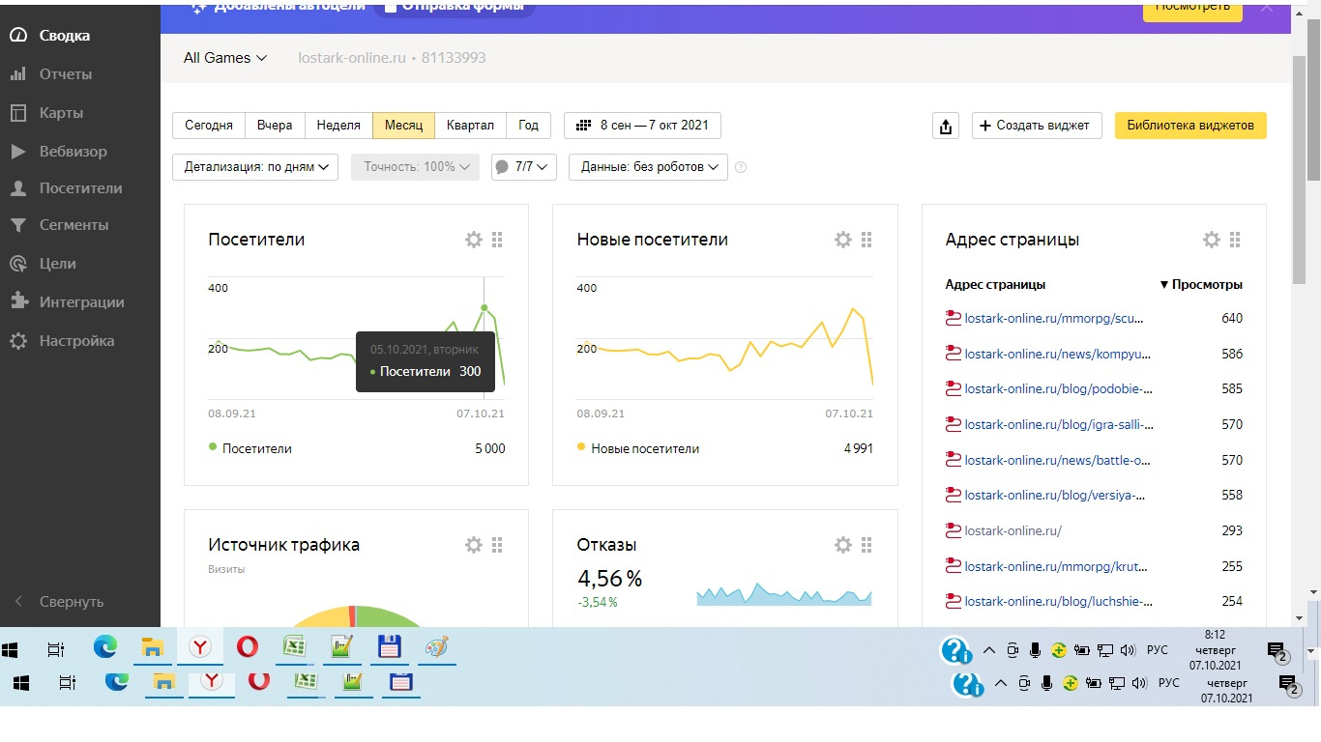Click drag handle on Новые посетители widget

pyautogui.click(x=866, y=240)
